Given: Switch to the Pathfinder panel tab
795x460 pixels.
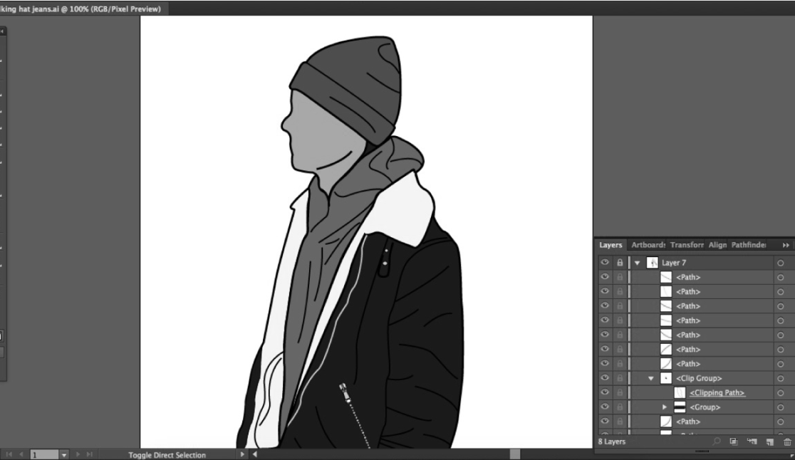Looking at the screenshot, I should (x=748, y=245).
